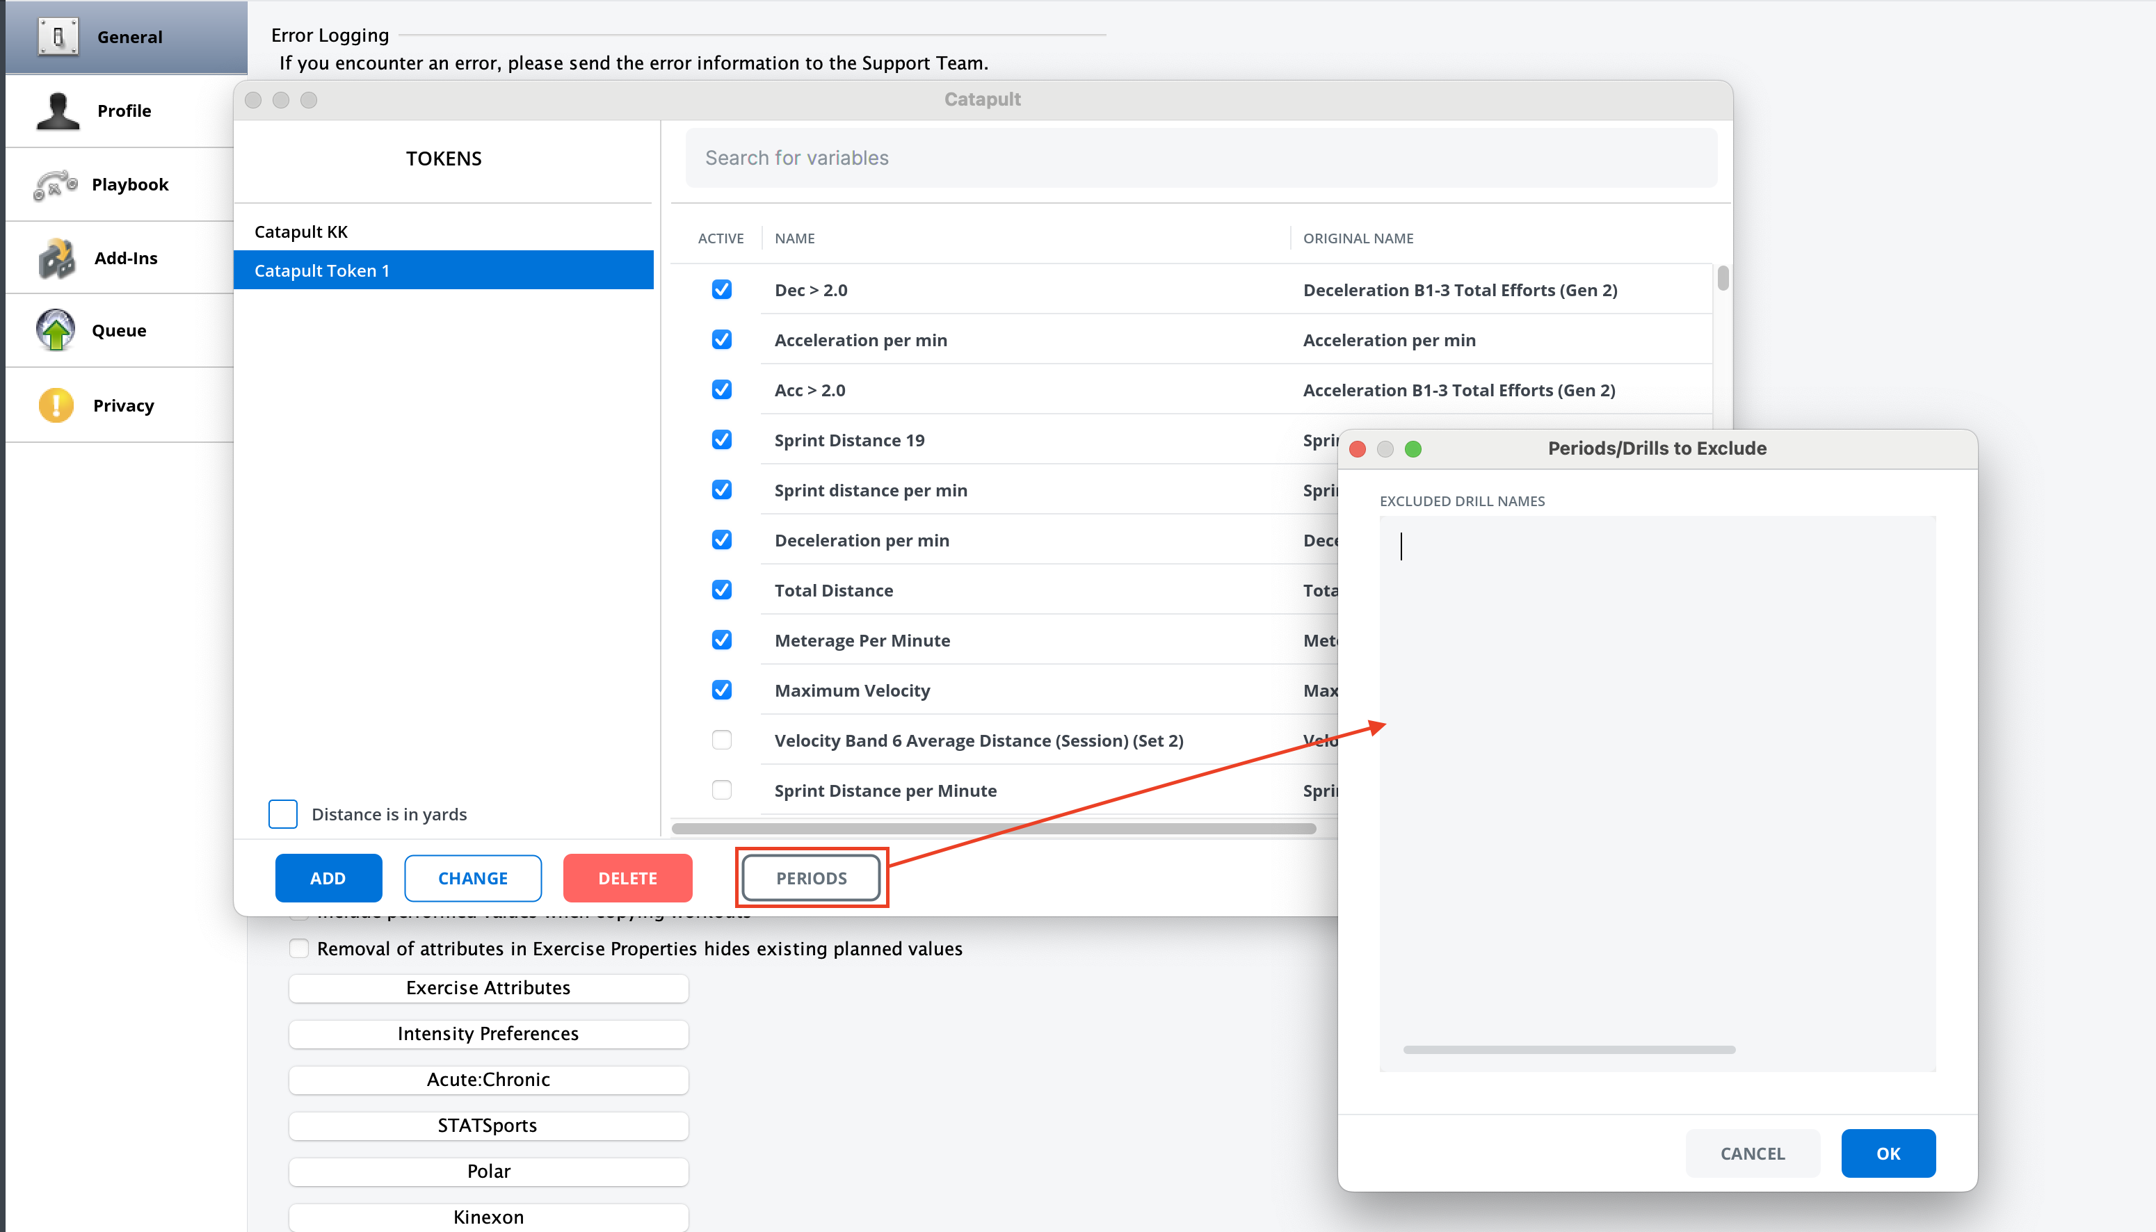This screenshot has height=1232, width=2156.
Task: Open the STATSports settings button
Action: [x=488, y=1126]
